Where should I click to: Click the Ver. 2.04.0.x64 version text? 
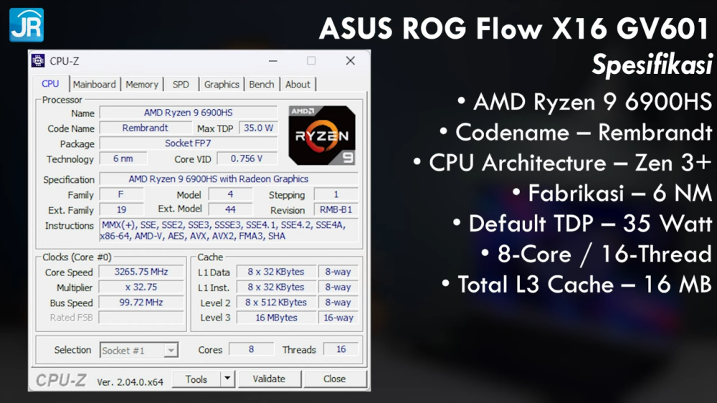click(x=130, y=382)
